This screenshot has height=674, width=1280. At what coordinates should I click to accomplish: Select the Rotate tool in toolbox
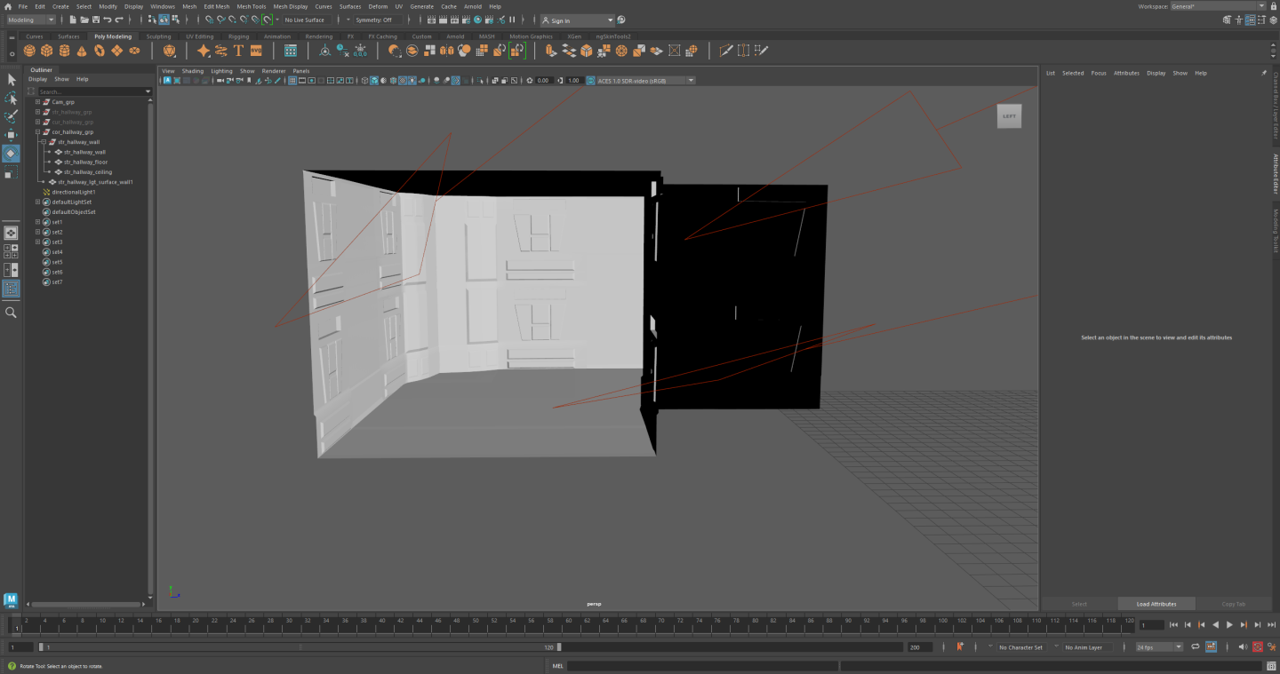pyautogui.click(x=11, y=154)
